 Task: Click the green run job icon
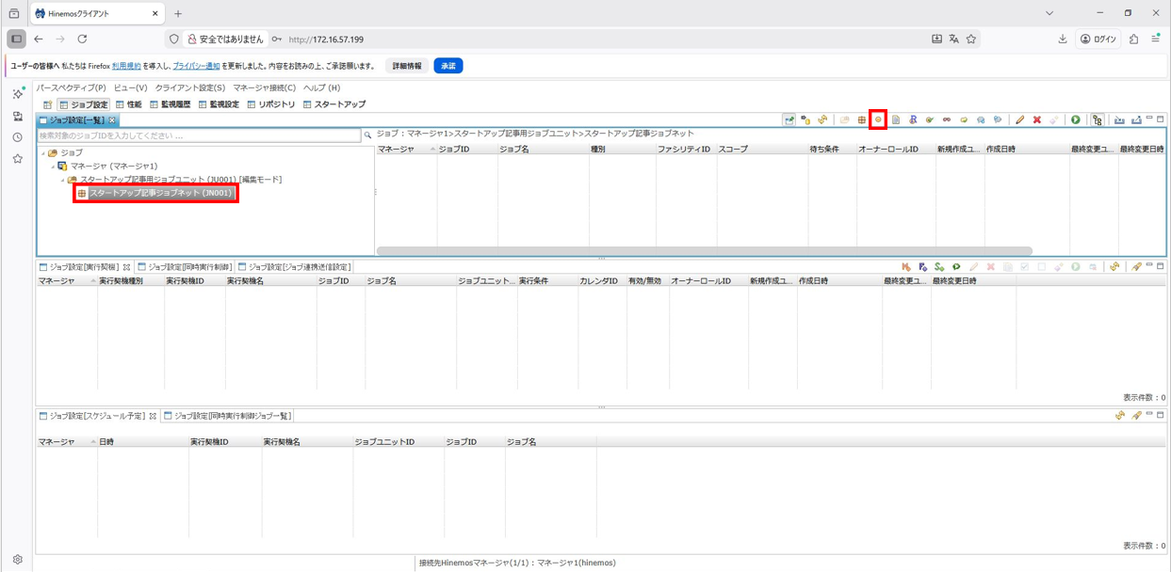point(1075,119)
